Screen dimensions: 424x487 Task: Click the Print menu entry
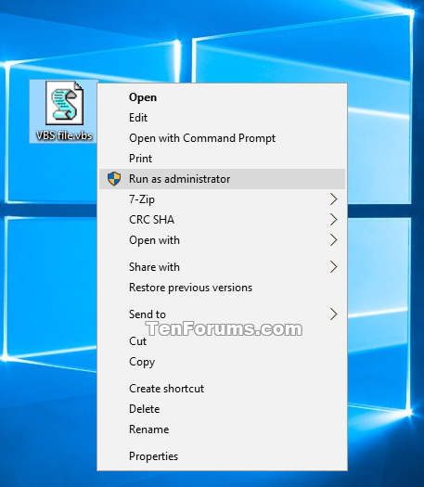click(x=222, y=159)
